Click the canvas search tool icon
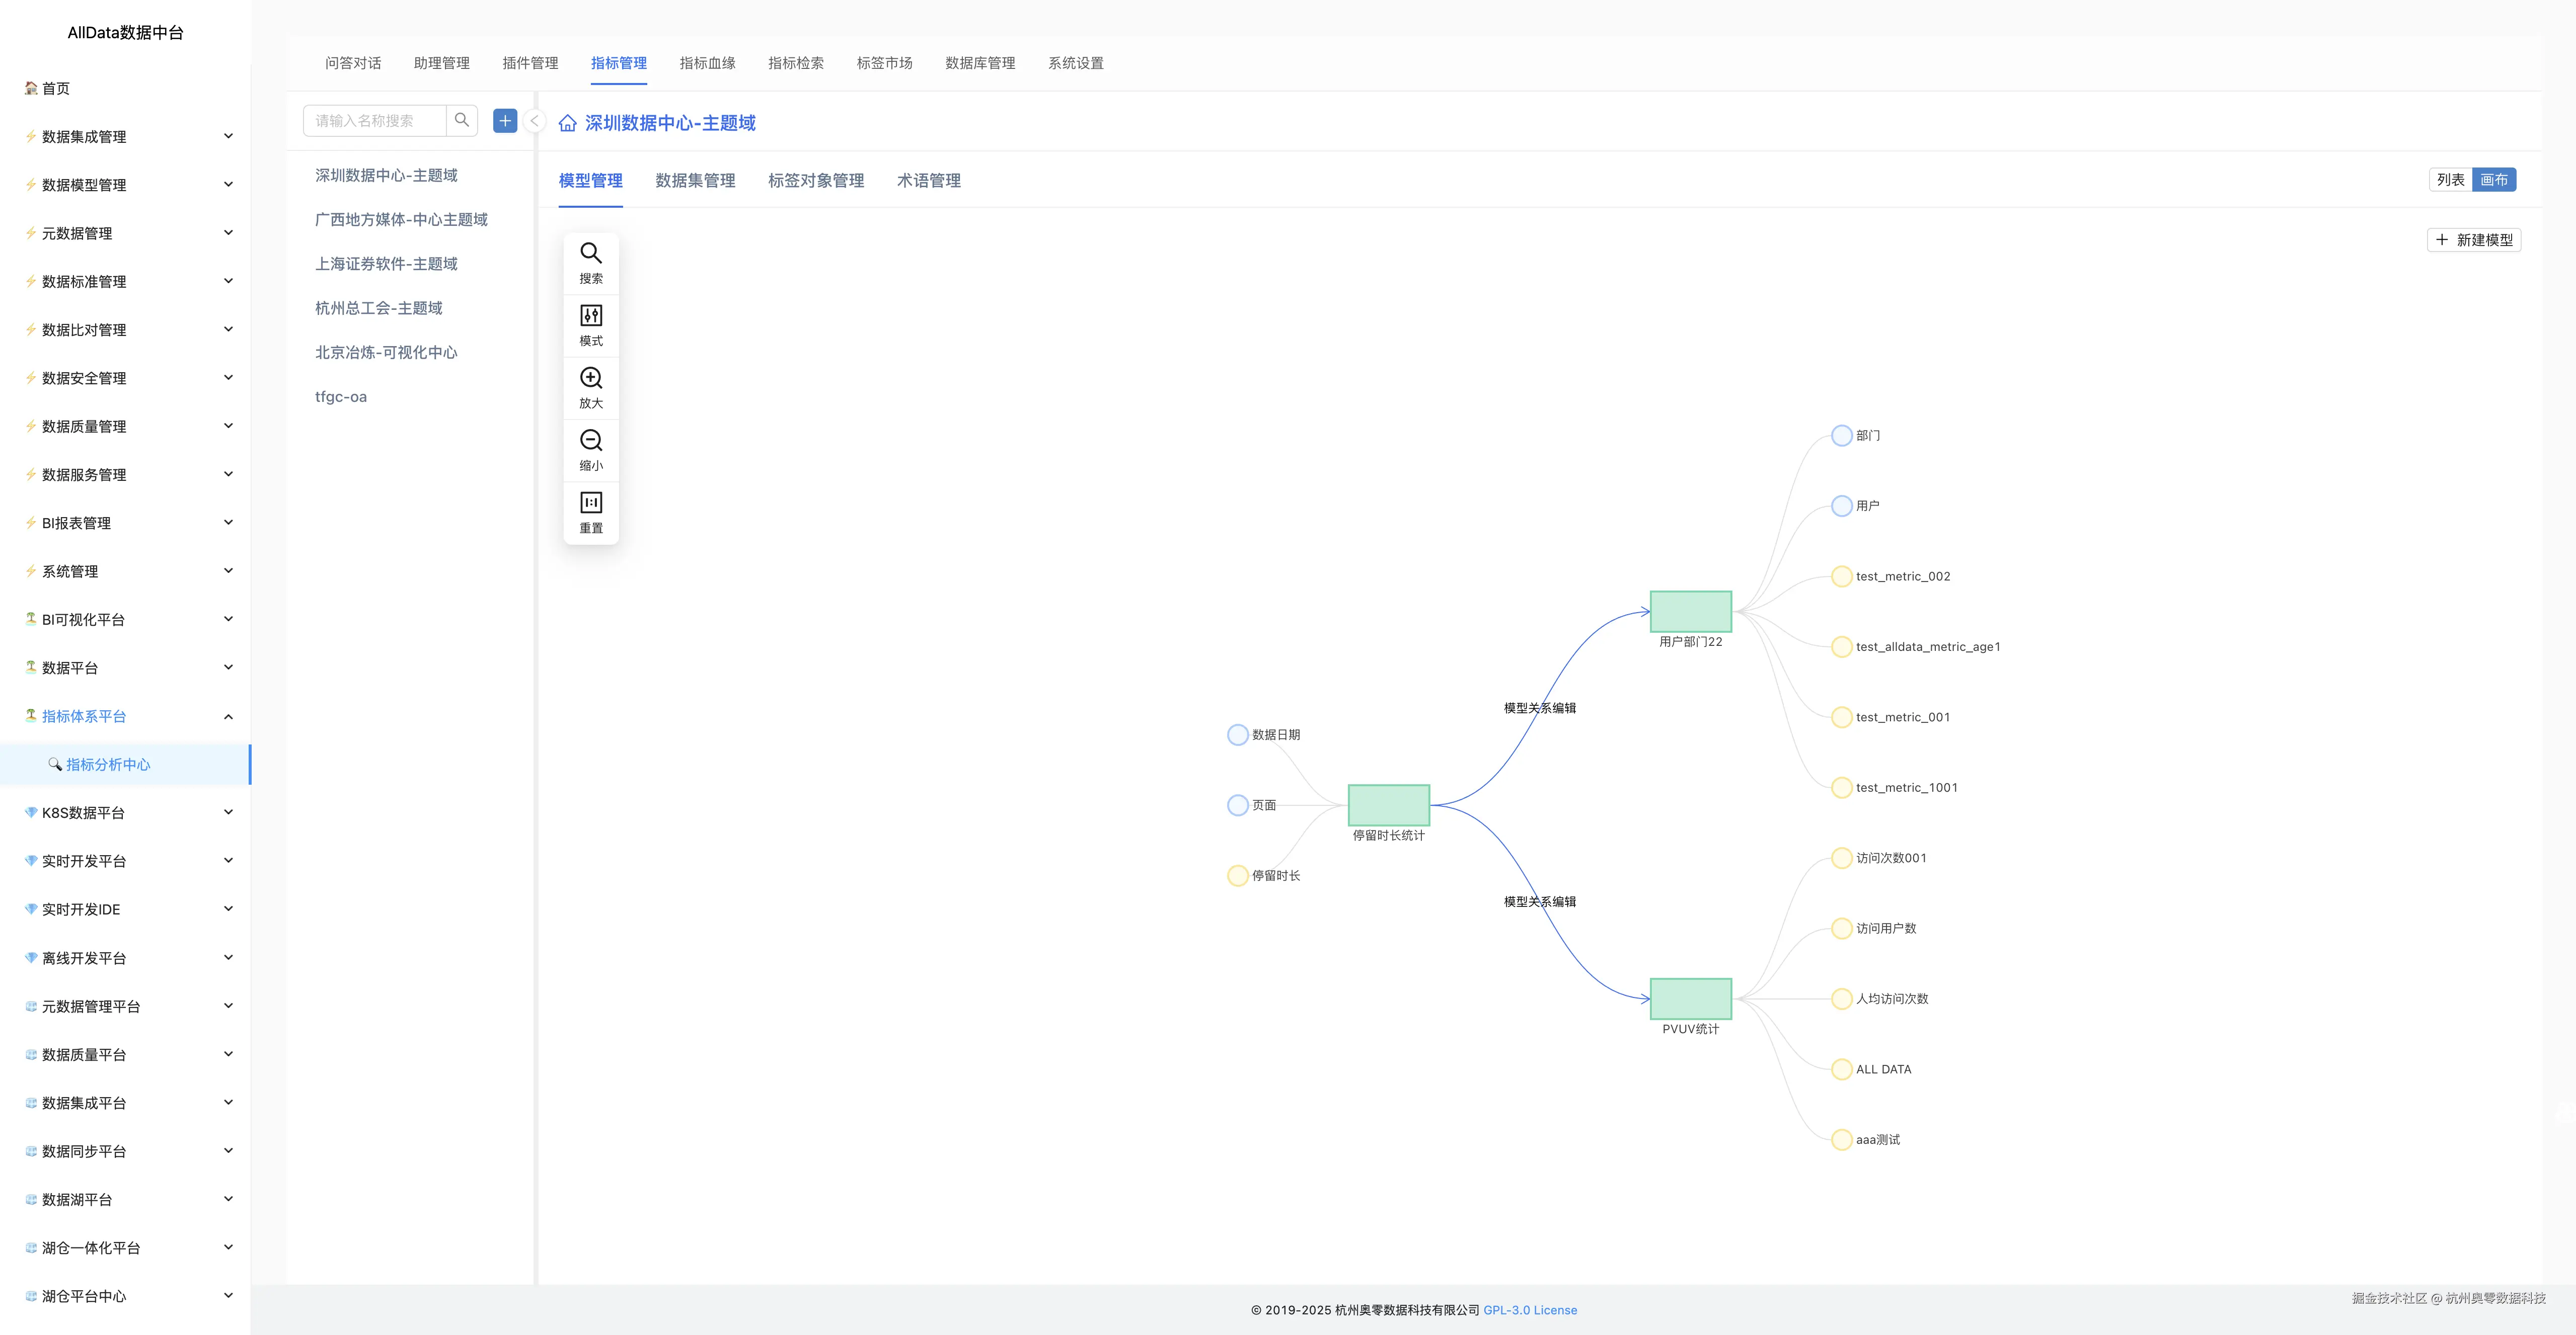 591,254
